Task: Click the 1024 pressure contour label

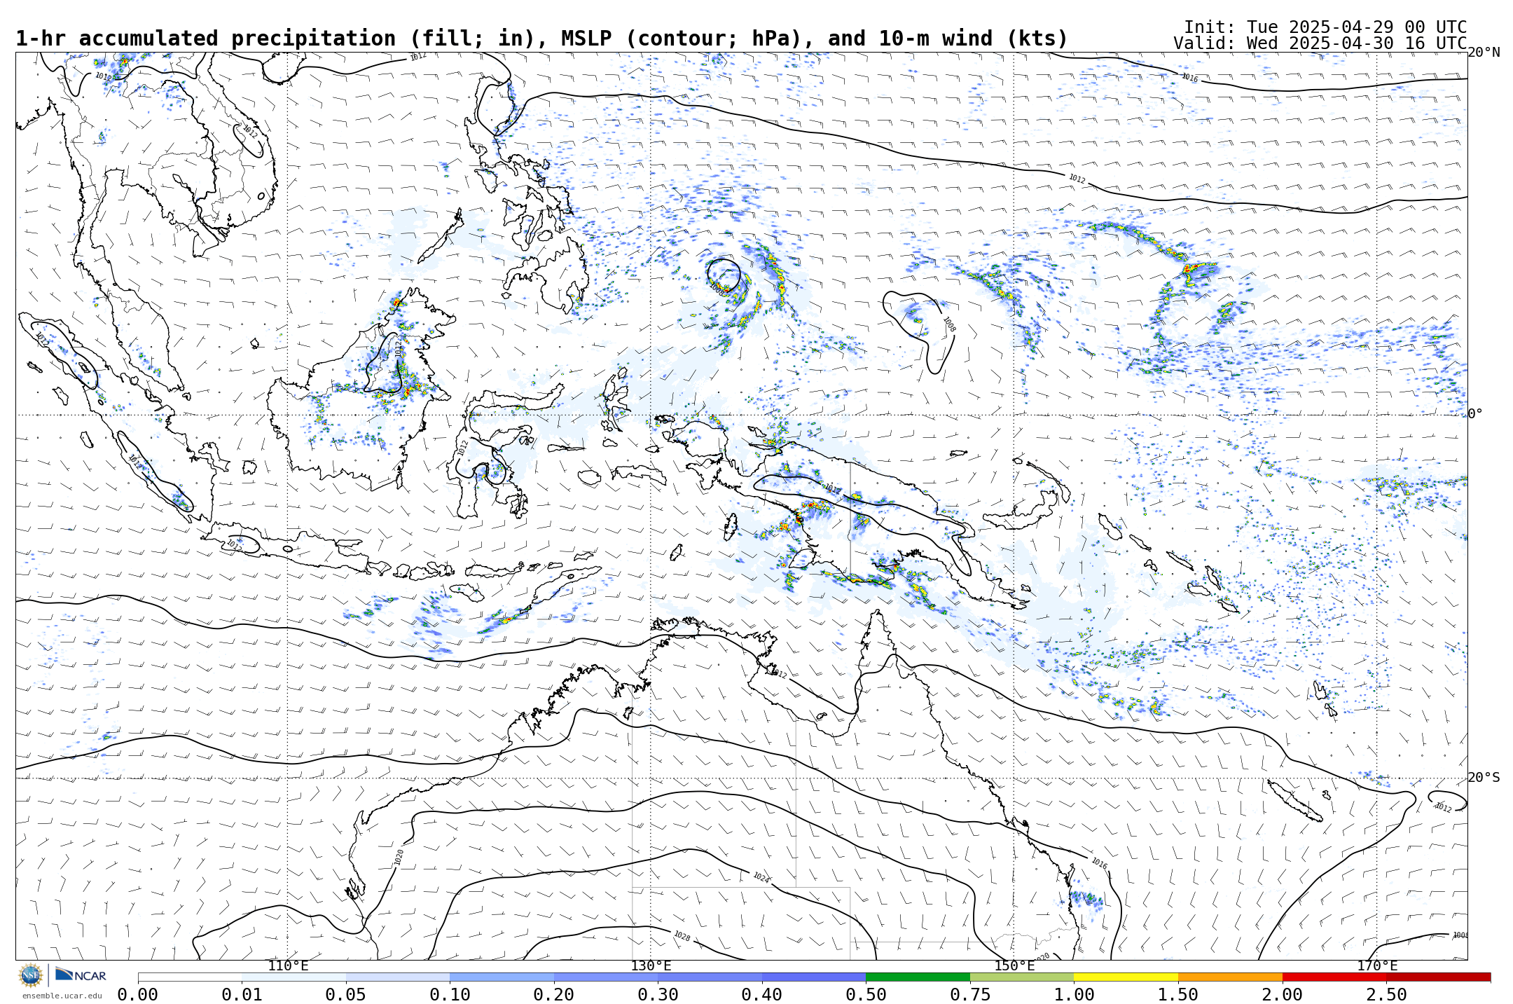Action: 761,877
